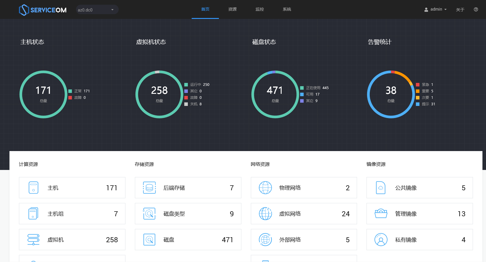Click the 磁盘 disk icon
The height and width of the screenshot is (262, 486).
(149, 240)
